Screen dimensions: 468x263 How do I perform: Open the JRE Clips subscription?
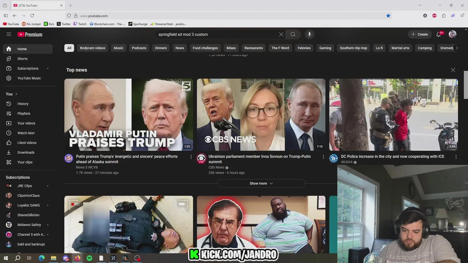point(28,186)
